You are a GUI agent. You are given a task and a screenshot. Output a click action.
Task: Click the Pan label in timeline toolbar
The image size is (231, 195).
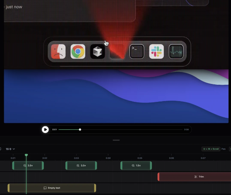(223, 149)
